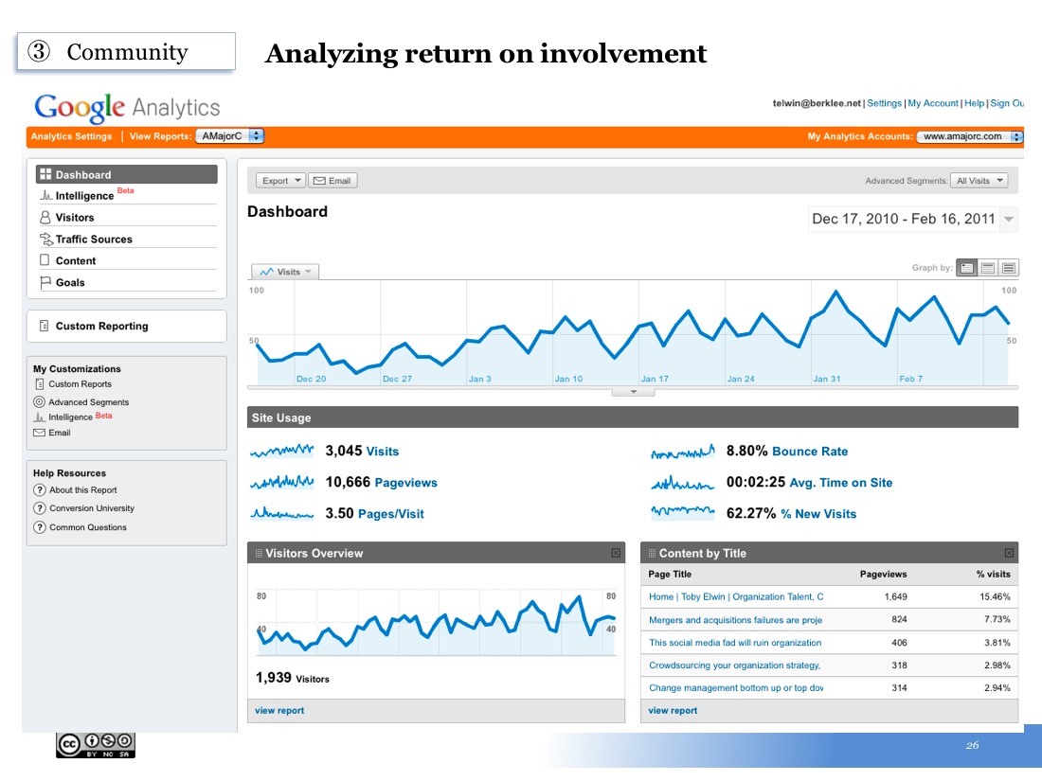1042x781 pixels.
Task: Select the first Graph by view option
Action: [967, 268]
